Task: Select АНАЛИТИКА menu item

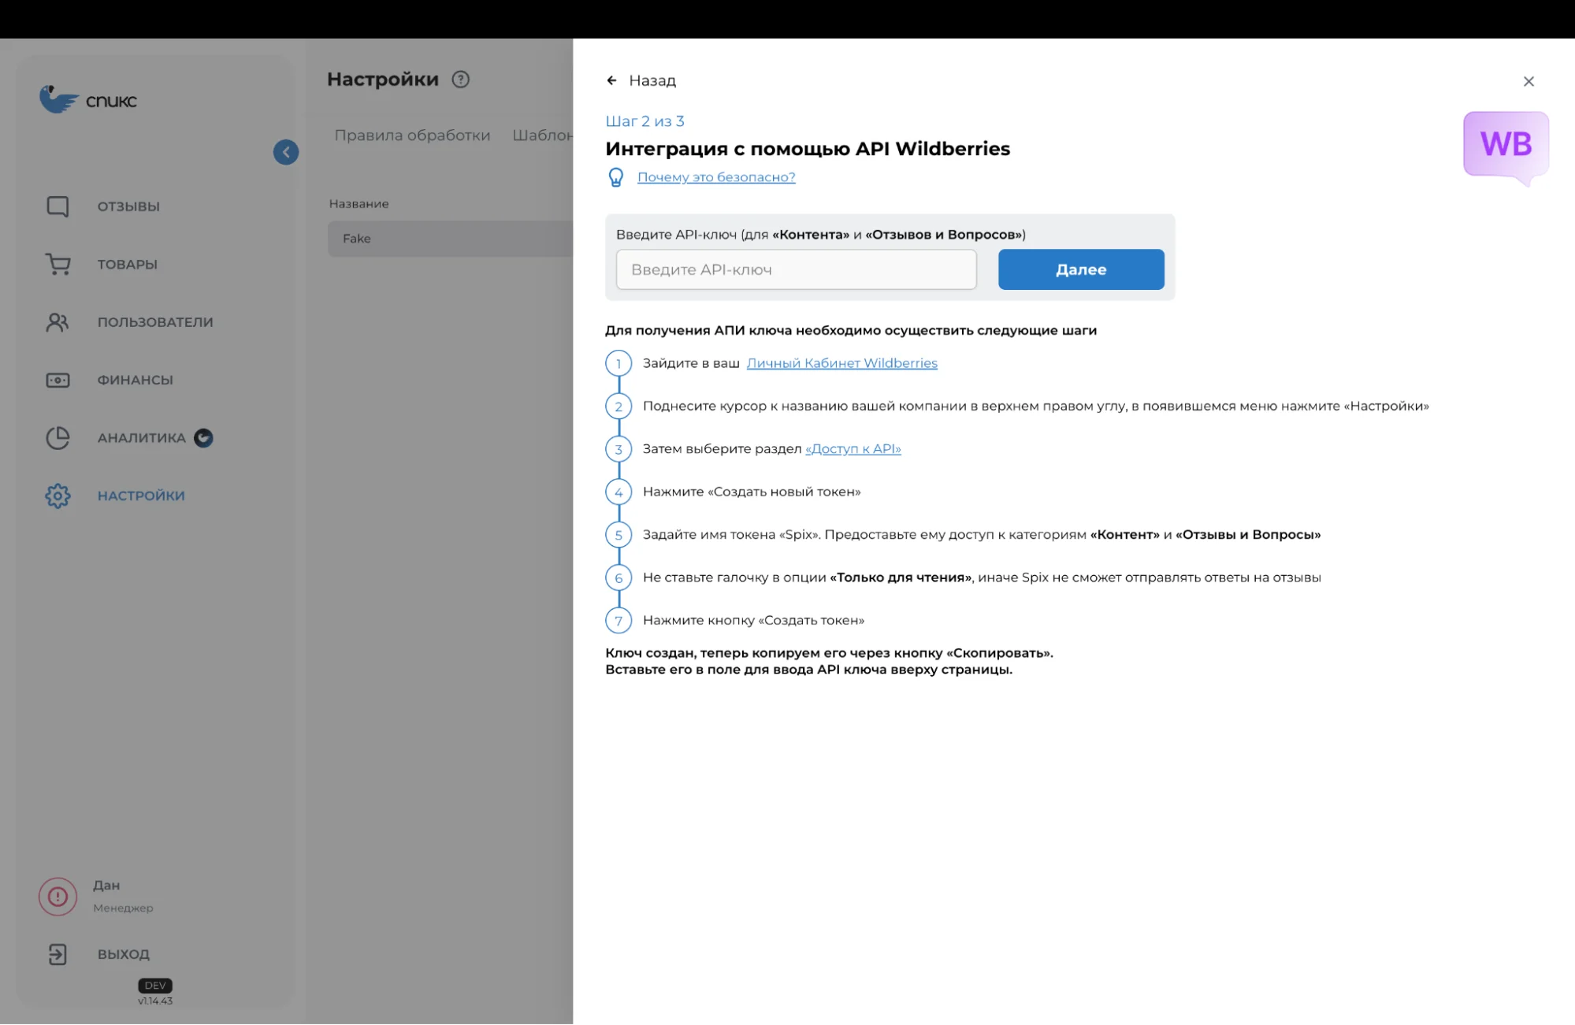Action: tap(142, 438)
